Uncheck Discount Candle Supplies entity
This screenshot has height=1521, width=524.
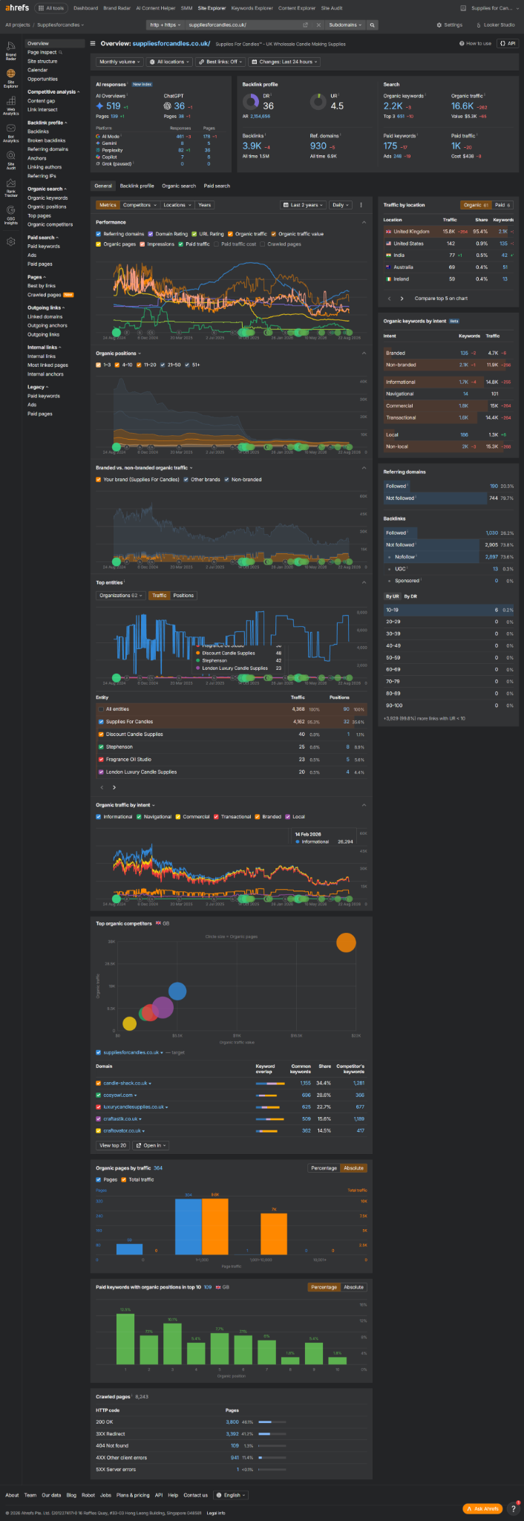pyautogui.click(x=101, y=734)
